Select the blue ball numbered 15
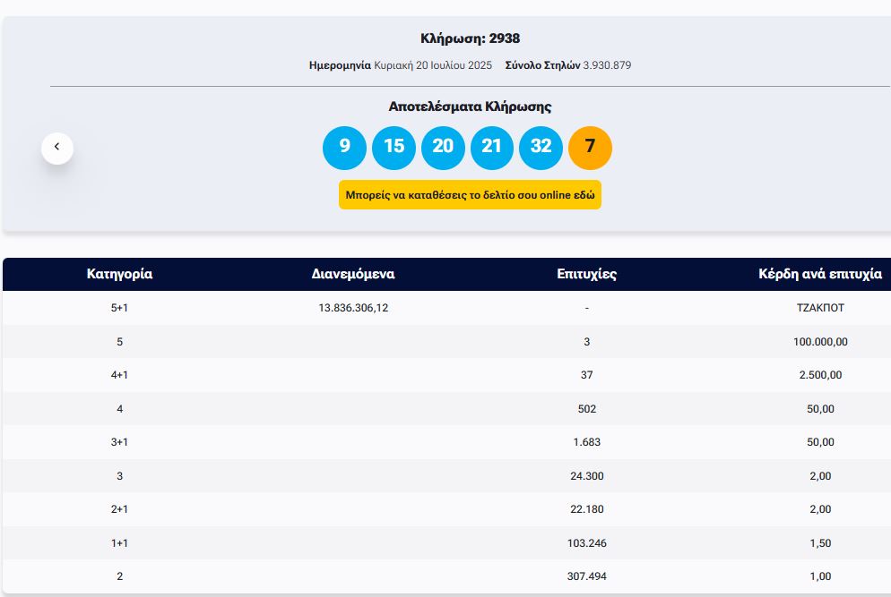 pos(394,148)
